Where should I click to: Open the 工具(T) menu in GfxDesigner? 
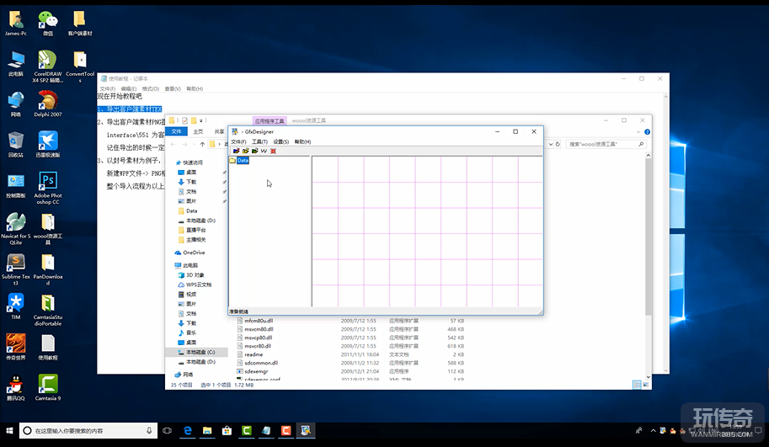coord(259,141)
